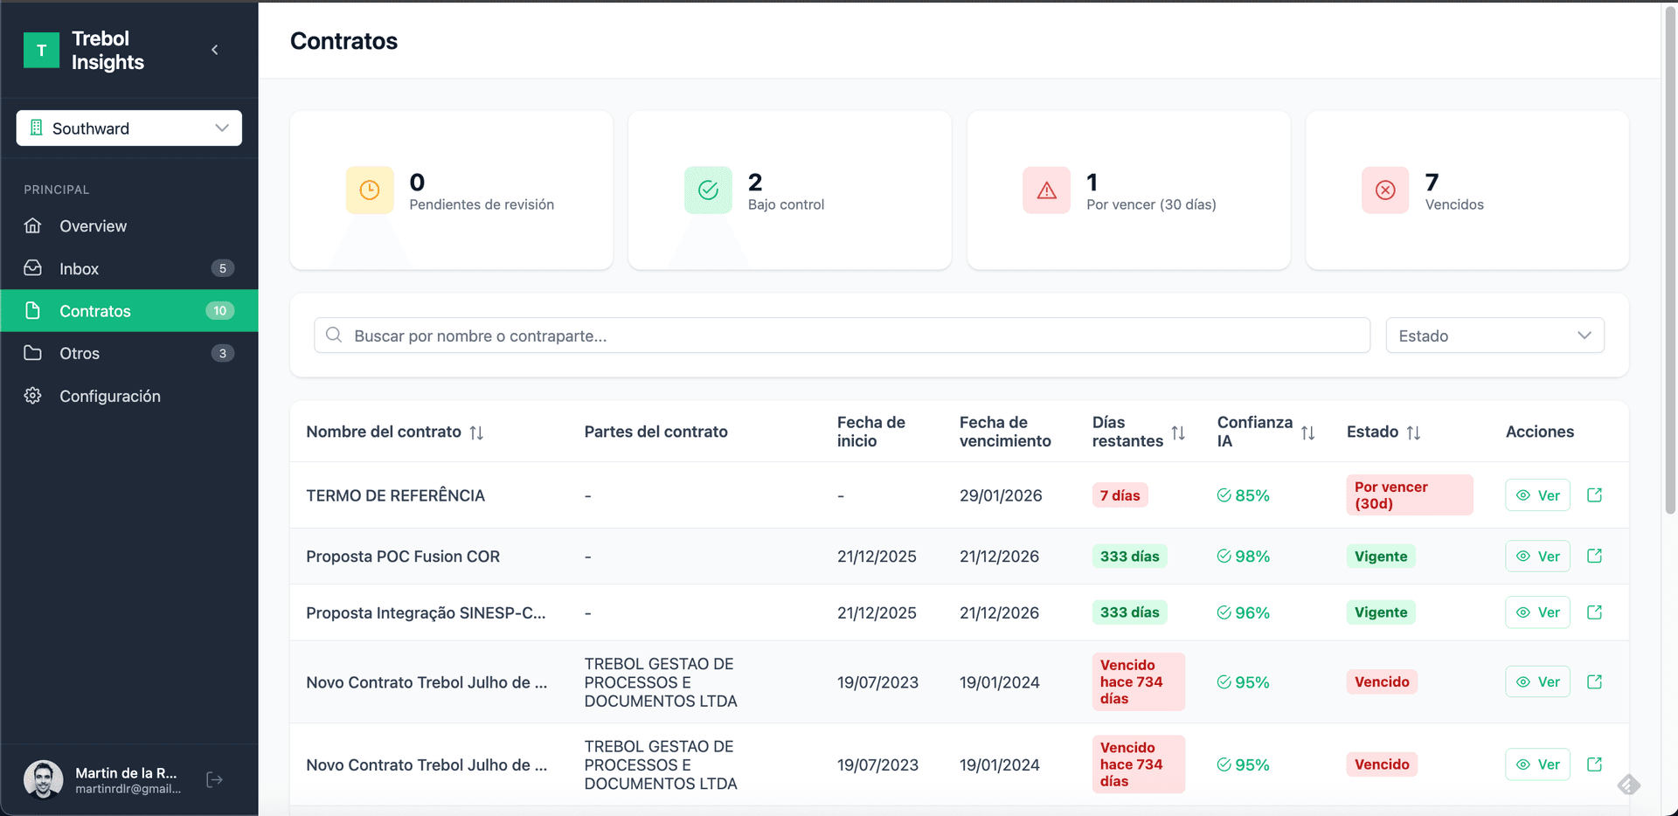
Task: Click the contract search input field
Action: (842, 335)
